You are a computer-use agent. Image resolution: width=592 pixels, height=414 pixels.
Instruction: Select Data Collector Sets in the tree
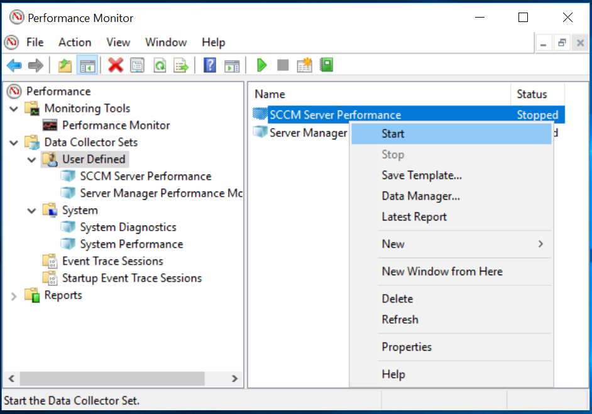[x=91, y=142]
